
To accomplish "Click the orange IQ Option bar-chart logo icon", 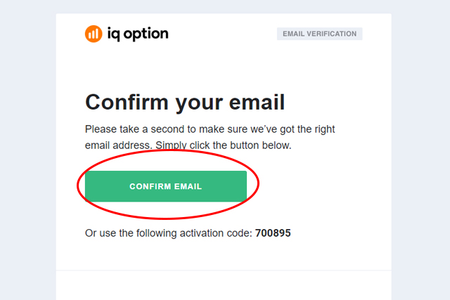I will pyautogui.click(x=94, y=34).
